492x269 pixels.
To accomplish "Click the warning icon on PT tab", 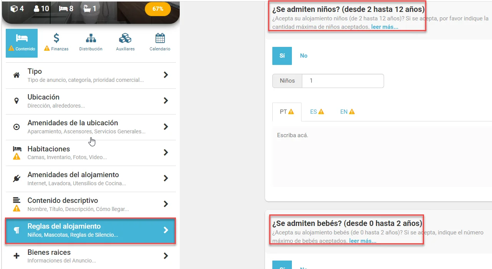I will click(x=291, y=112).
